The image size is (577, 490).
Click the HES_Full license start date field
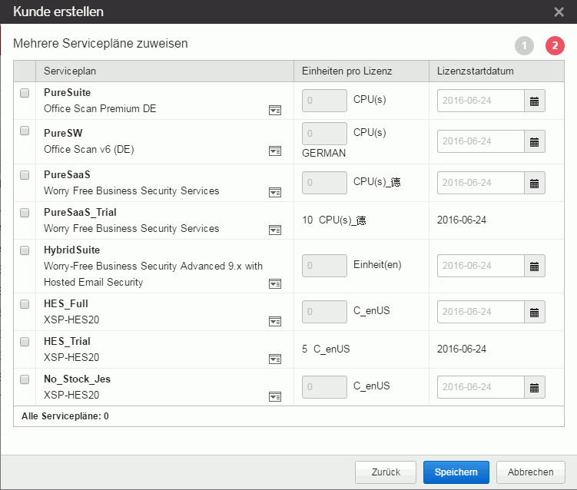coord(481,312)
